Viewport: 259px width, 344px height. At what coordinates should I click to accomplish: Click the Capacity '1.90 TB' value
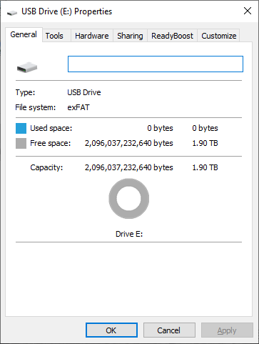(205, 167)
